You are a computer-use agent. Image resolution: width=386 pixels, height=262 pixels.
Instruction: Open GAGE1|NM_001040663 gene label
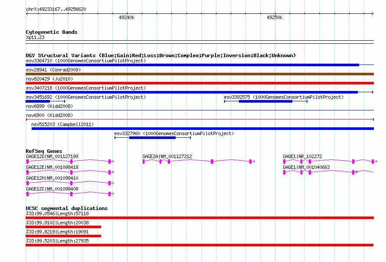pos(306,167)
